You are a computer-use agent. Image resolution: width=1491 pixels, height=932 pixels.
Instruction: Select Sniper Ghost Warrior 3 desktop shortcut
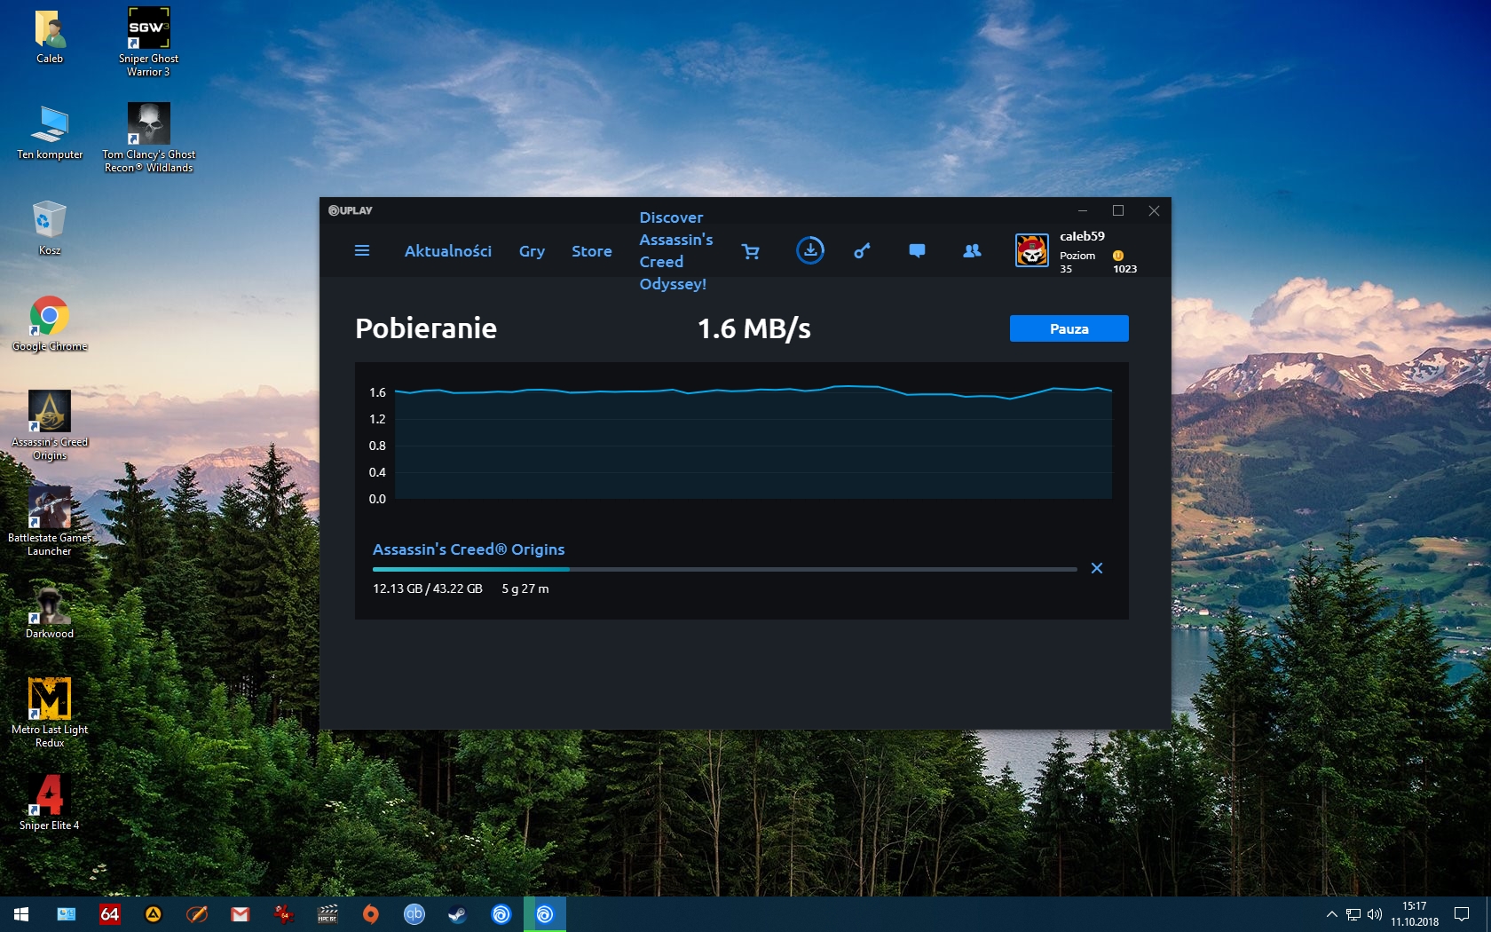coord(148,43)
